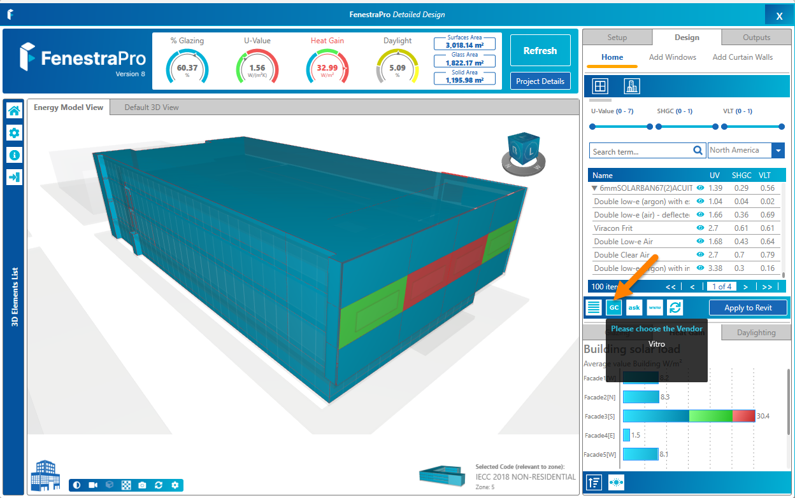Toggle eye for Double low-e (air) deflected row
Viewport: 795px width, 498px height.
tap(701, 215)
